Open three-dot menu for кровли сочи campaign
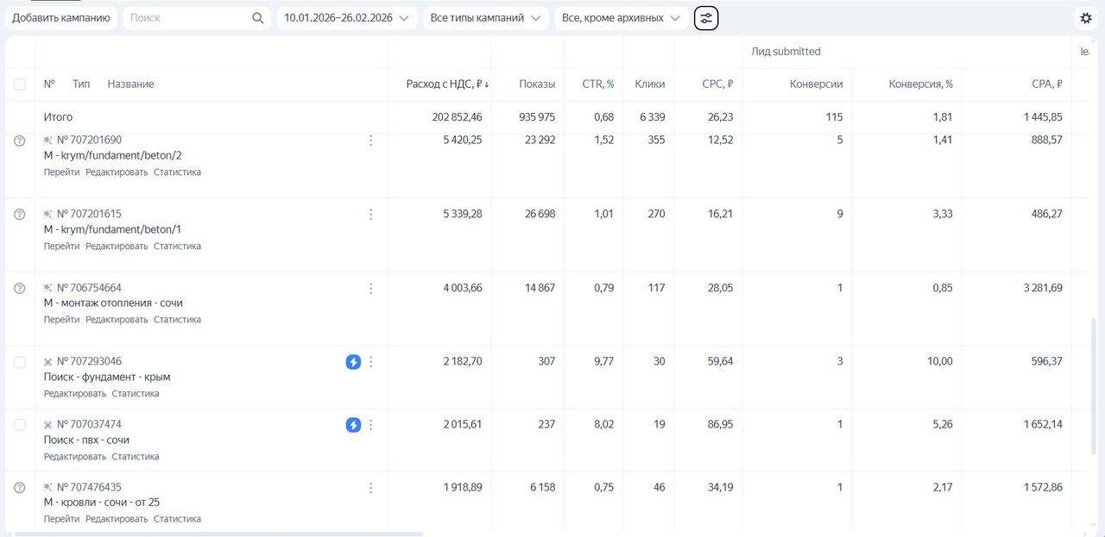Image resolution: width=1105 pixels, height=537 pixels. (x=371, y=488)
